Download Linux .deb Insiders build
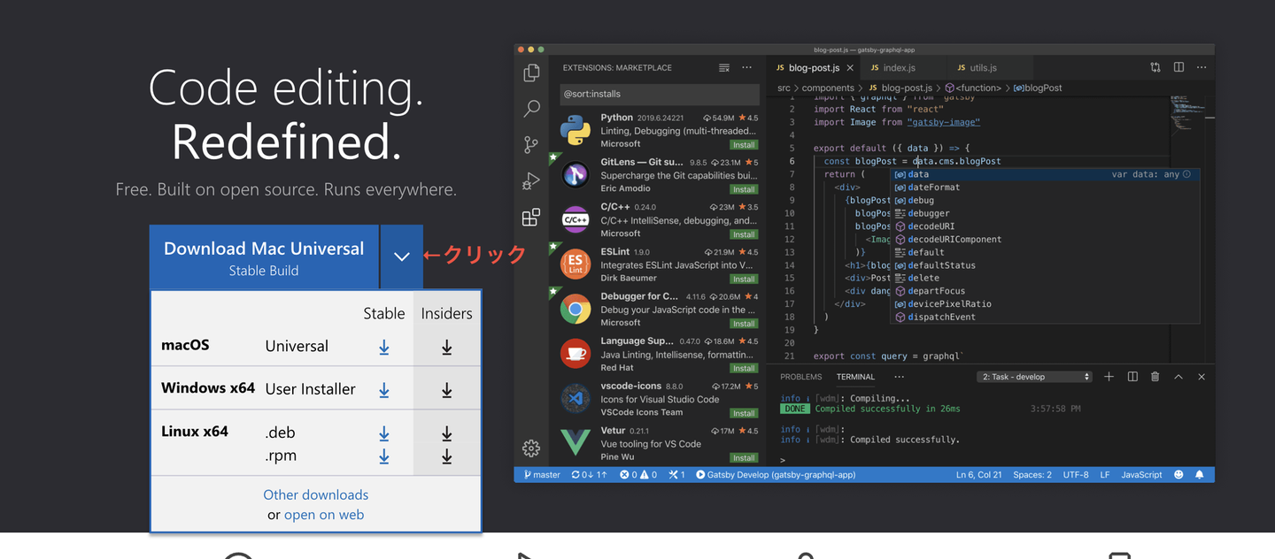The height and width of the screenshot is (559, 1275). [447, 433]
